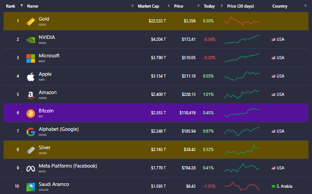The image size is (312, 194).
Task: Click Apple's price $211.18
Action: click(188, 76)
